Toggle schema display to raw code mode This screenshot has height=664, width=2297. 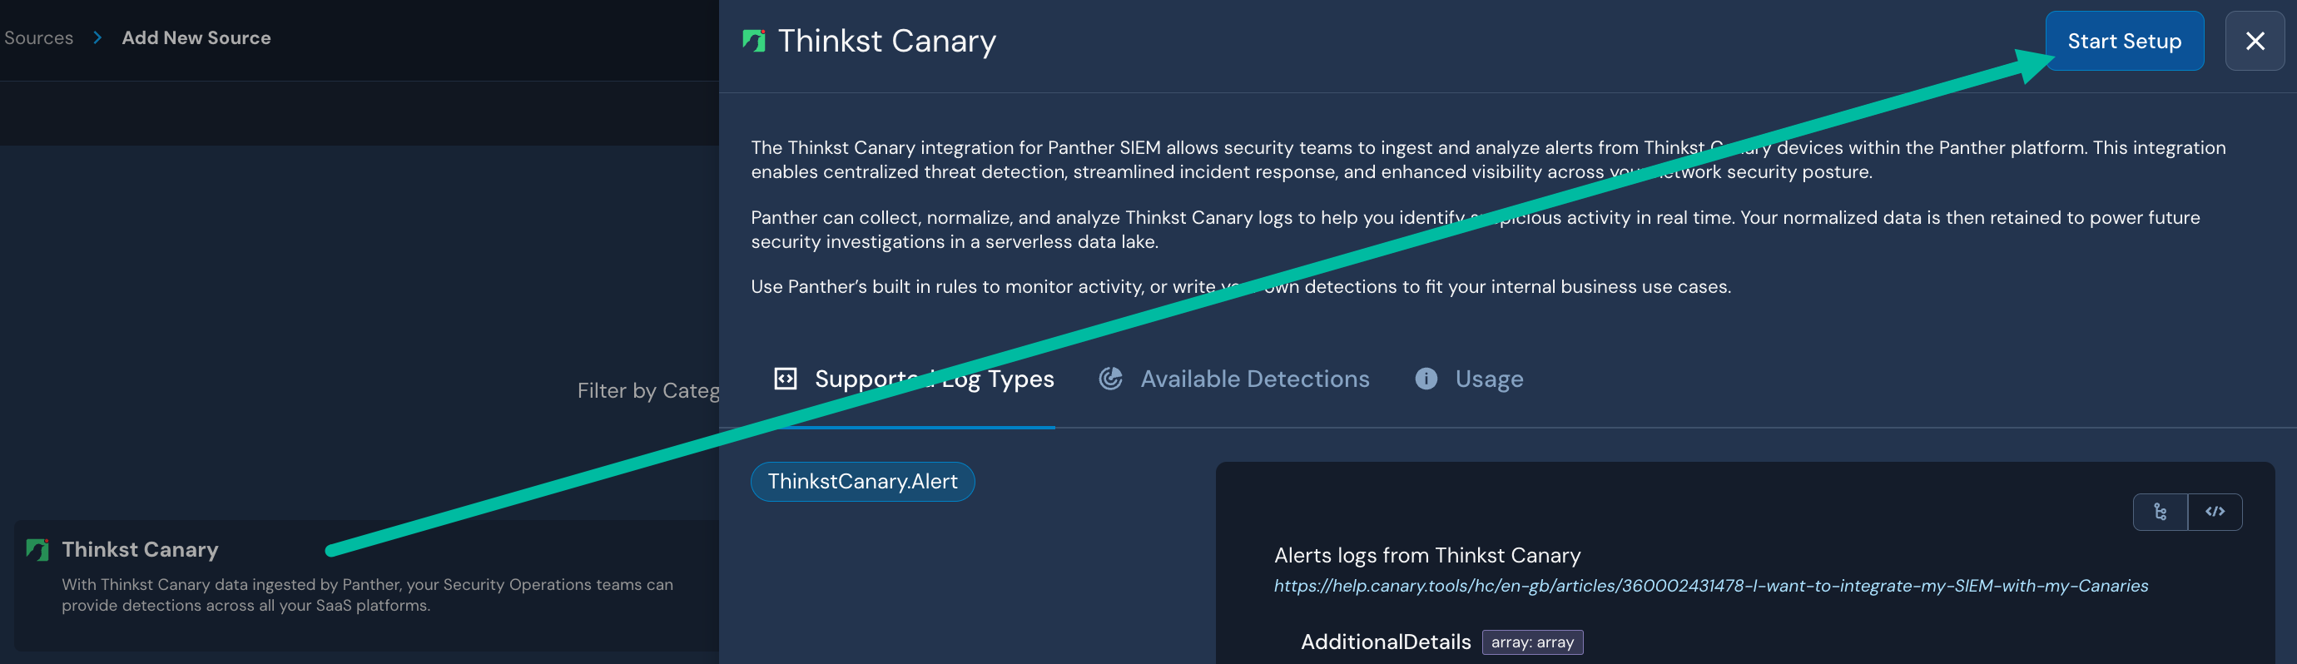pyautogui.click(x=2215, y=512)
